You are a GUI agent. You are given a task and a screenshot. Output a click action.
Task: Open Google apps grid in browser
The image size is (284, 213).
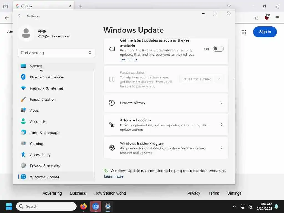pyautogui.click(x=244, y=32)
